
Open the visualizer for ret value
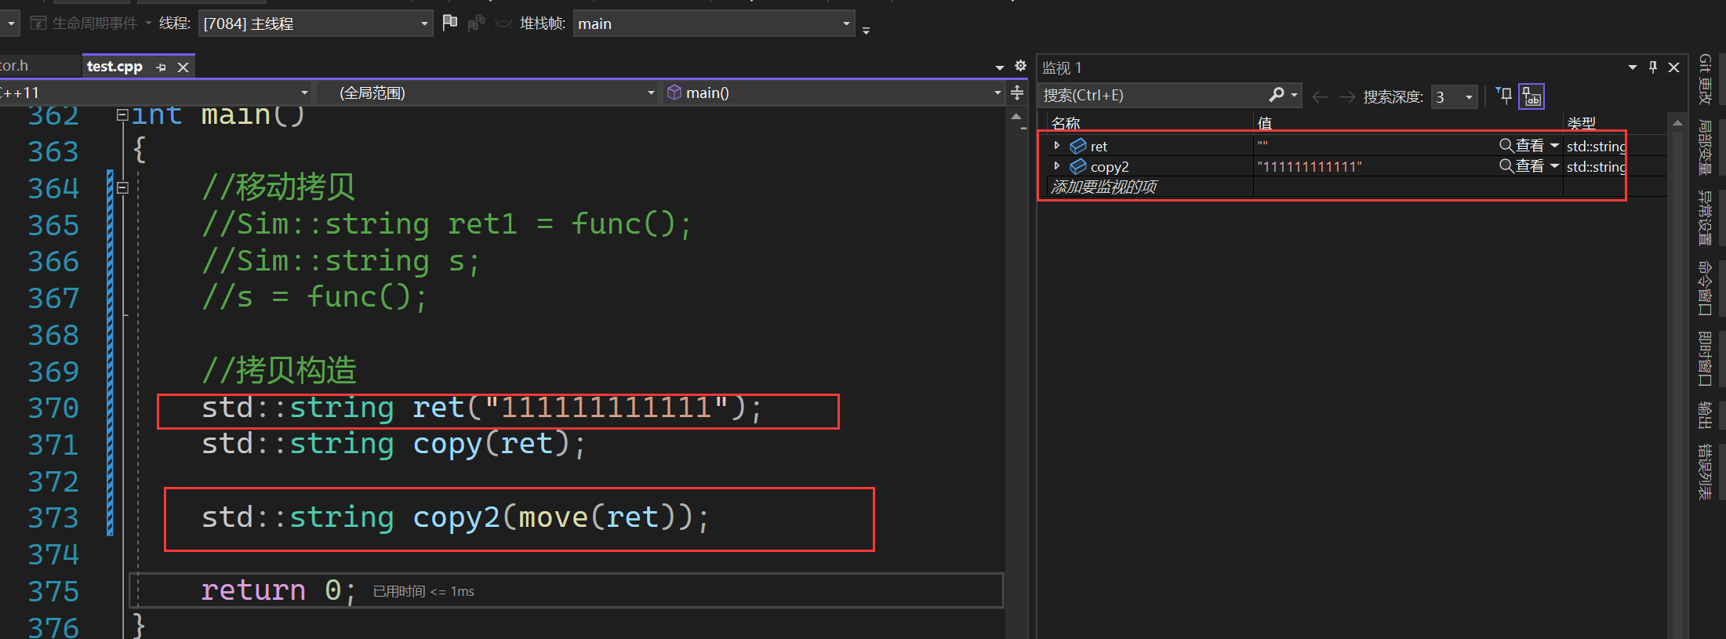1521,146
